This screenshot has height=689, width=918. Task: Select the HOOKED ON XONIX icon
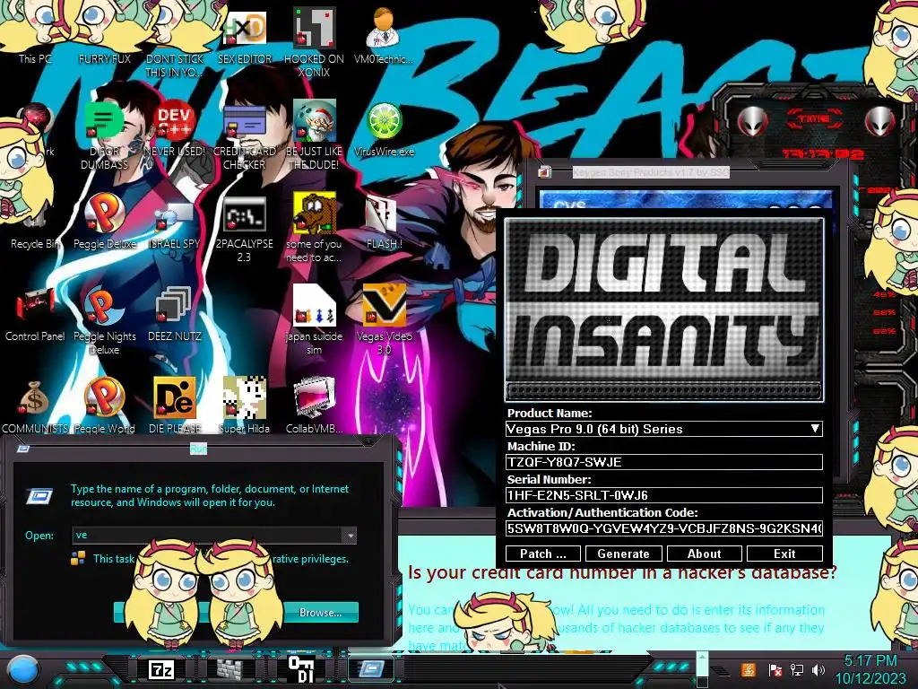click(314, 41)
